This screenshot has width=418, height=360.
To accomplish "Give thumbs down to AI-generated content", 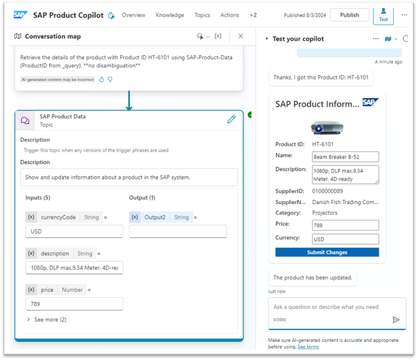I will click(110, 79).
